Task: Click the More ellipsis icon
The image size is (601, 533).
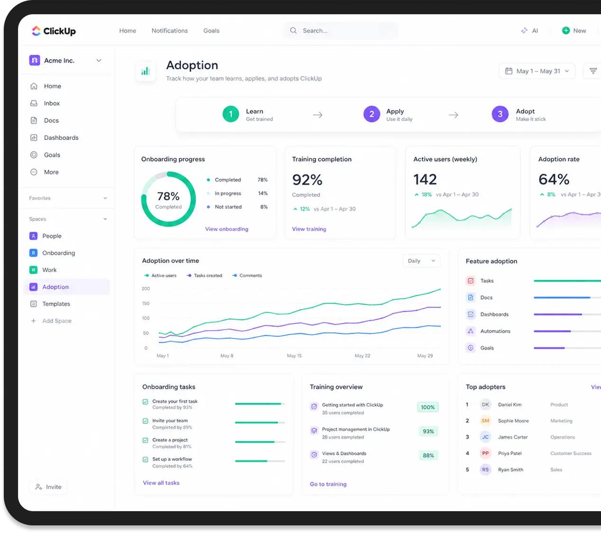Action: pyautogui.click(x=34, y=172)
